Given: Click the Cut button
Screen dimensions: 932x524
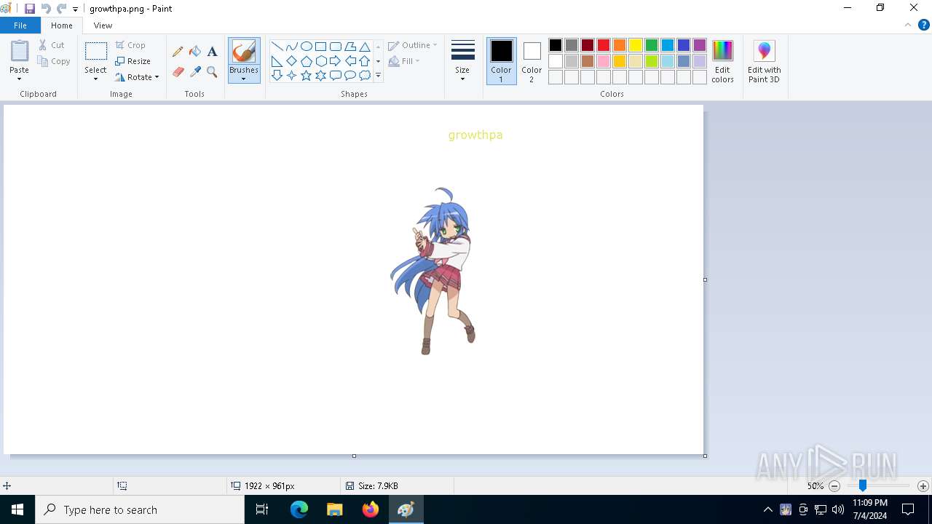Looking at the screenshot, I should (52, 45).
